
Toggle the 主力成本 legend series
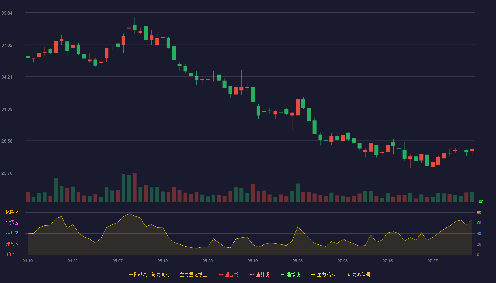point(323,275)
